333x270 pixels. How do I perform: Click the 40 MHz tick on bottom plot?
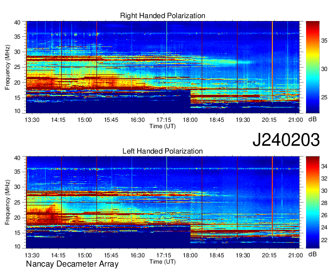(17, 157)
